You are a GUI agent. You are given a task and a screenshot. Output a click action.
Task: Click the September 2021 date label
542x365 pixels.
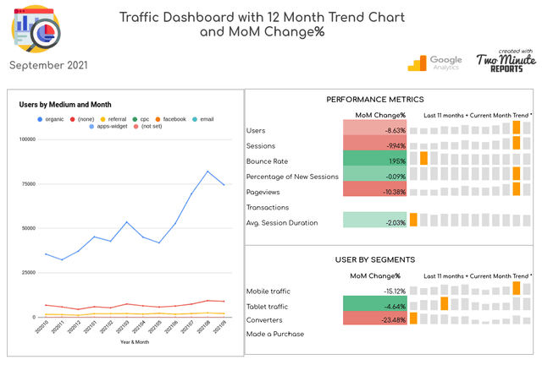coord(48,65)
